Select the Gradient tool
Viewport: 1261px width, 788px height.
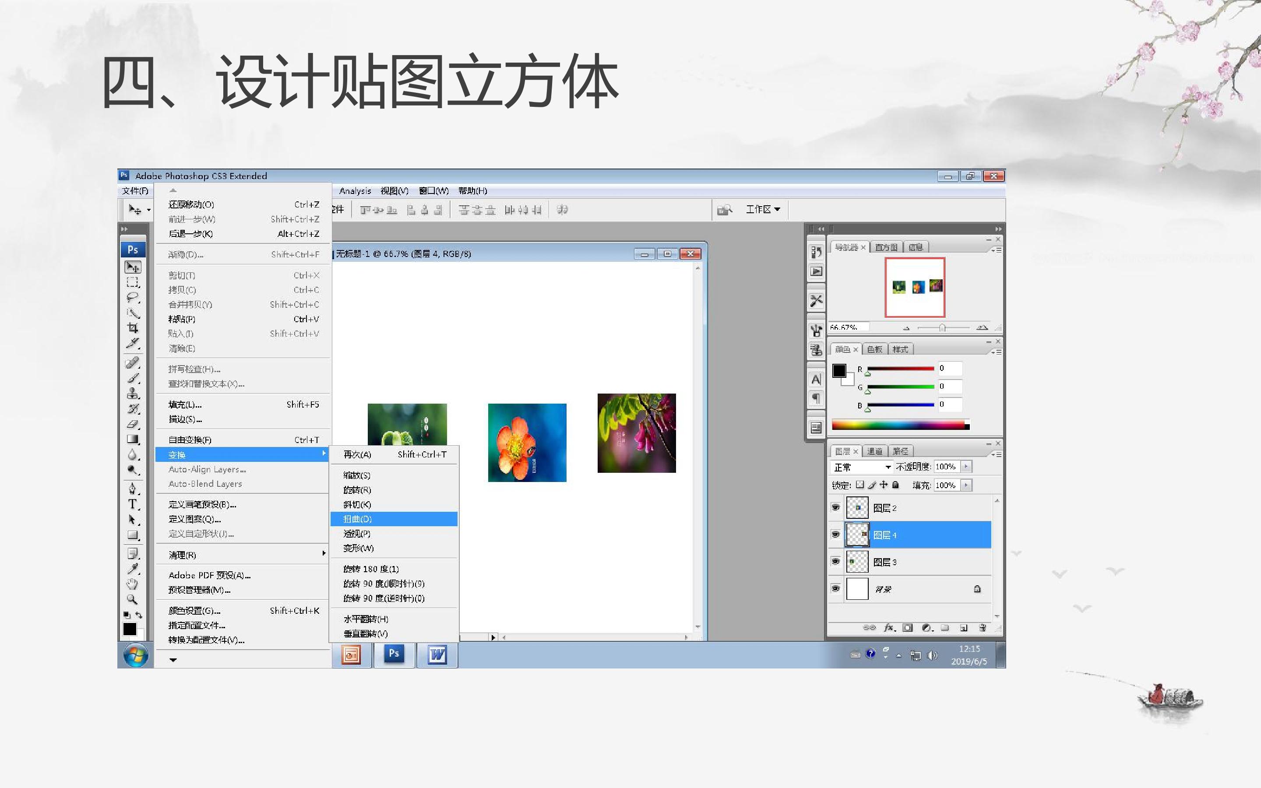click(x=133, y=440)
